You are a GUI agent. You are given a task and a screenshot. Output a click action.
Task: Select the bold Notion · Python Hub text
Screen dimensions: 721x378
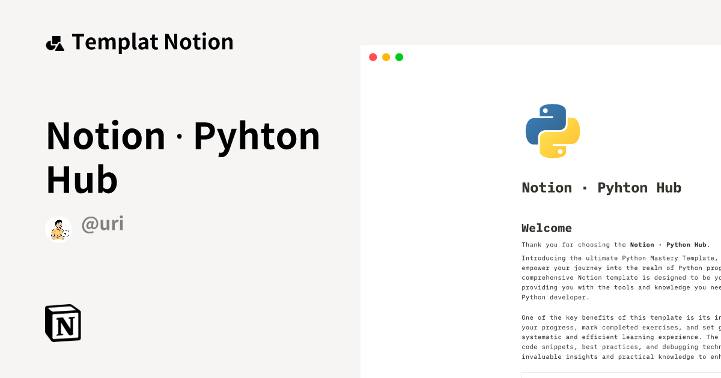[669, 245]
